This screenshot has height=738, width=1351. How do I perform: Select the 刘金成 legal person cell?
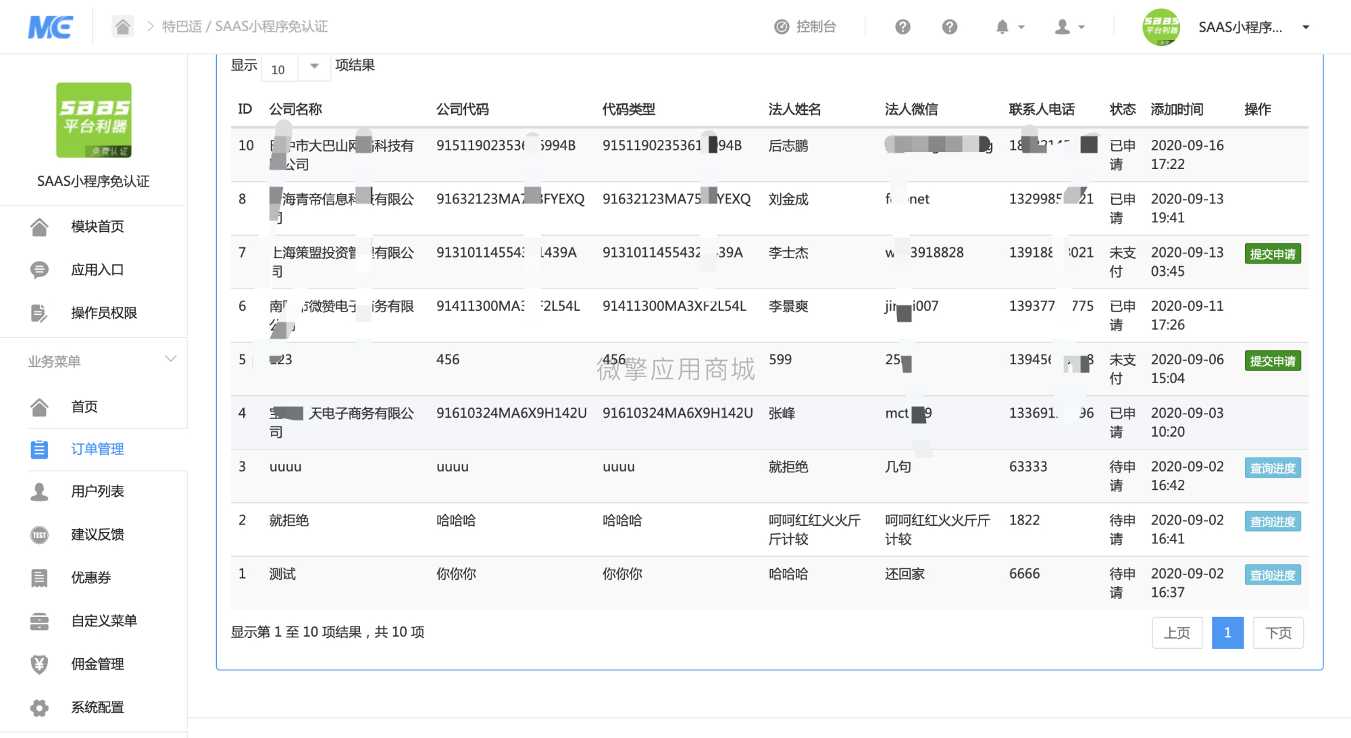coord(788,199)
